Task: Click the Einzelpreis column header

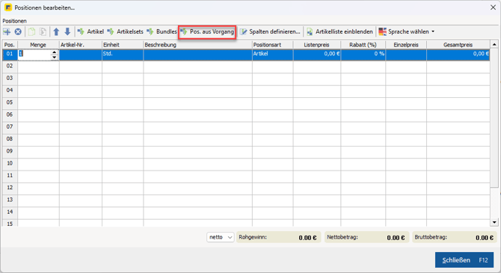Action: (406, 45)
